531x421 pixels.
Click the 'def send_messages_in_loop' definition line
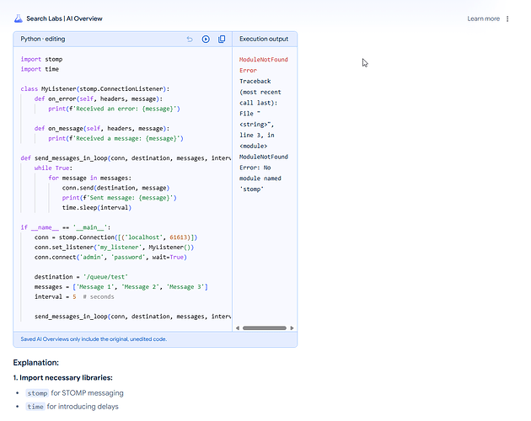126,158
